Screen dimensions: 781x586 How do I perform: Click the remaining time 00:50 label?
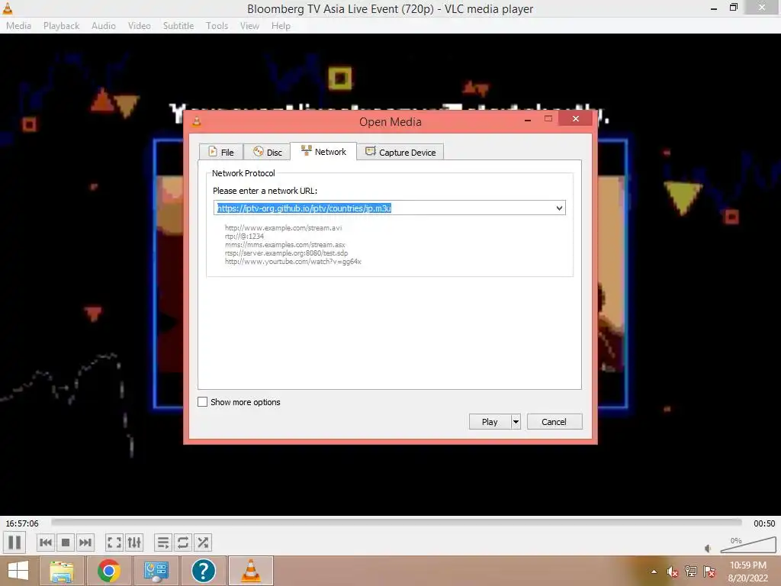pyautogui.click(x=764, y=523)
